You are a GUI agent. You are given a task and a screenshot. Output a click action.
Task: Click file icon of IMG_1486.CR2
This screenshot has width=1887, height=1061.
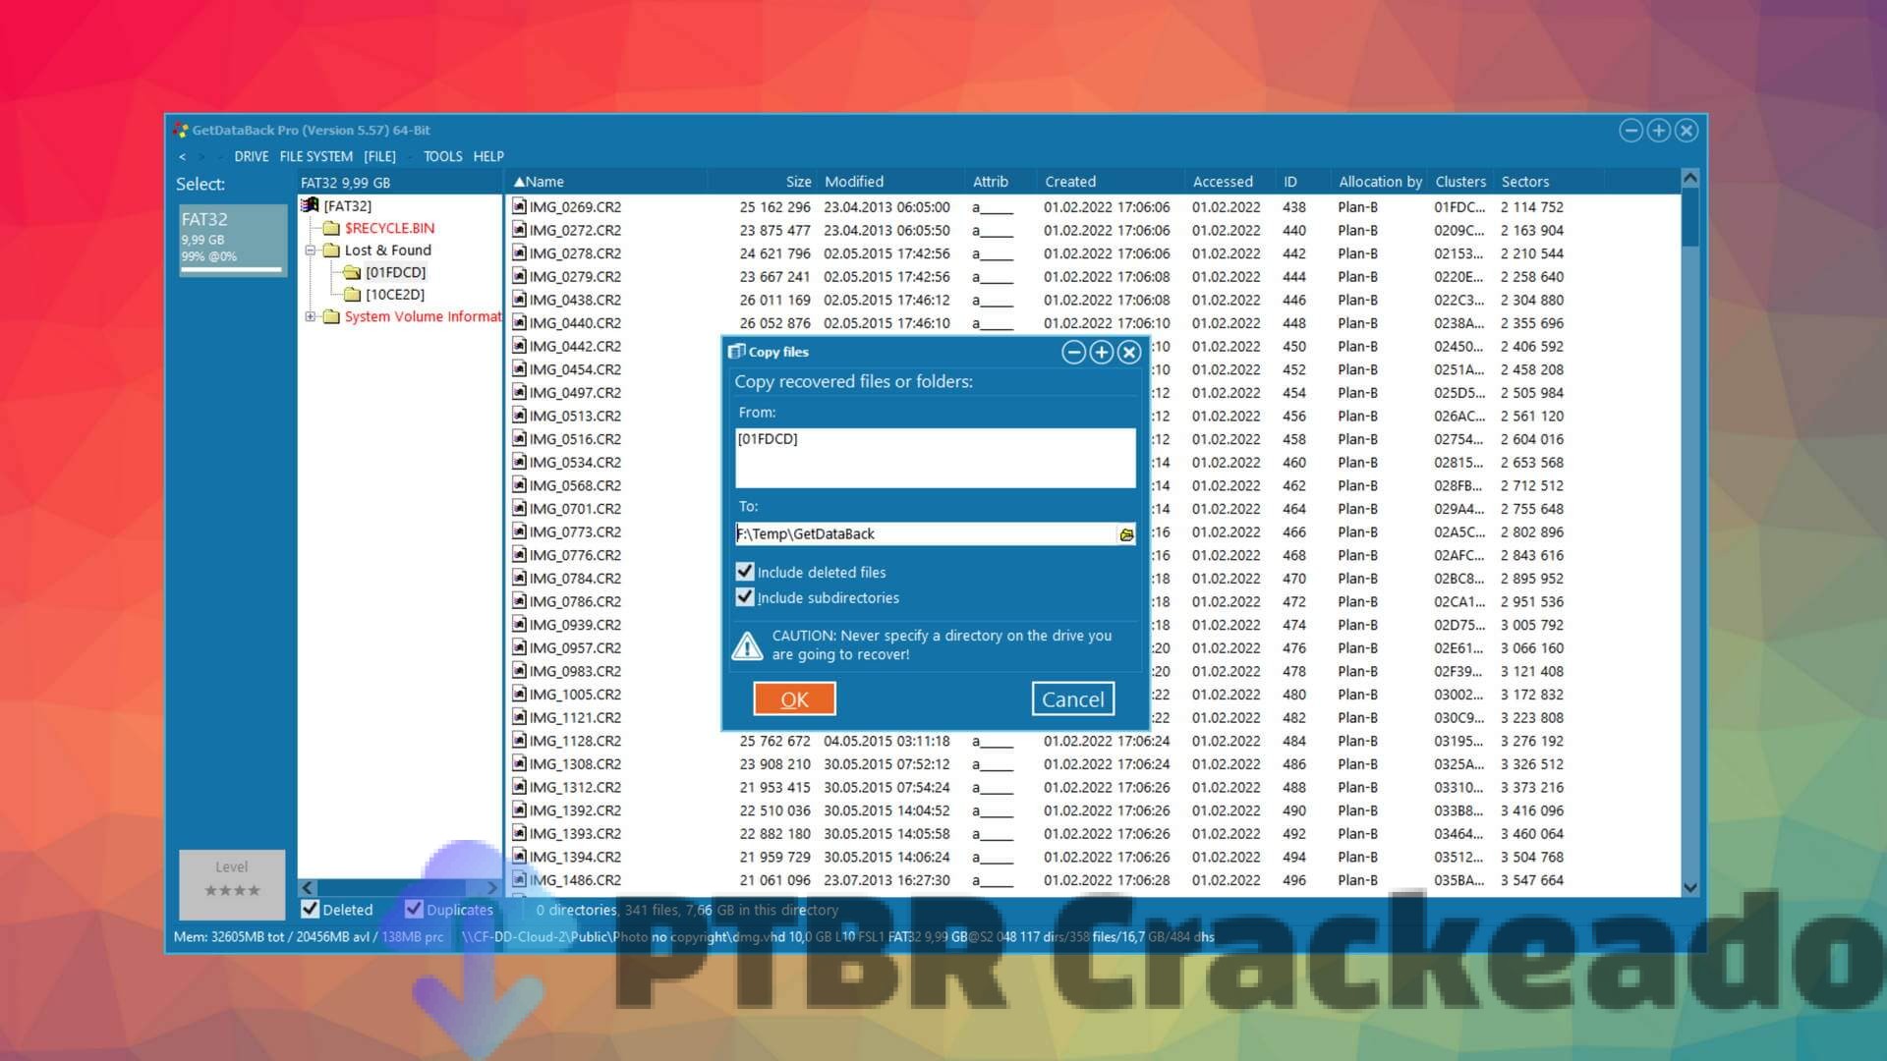coord(519,880)
